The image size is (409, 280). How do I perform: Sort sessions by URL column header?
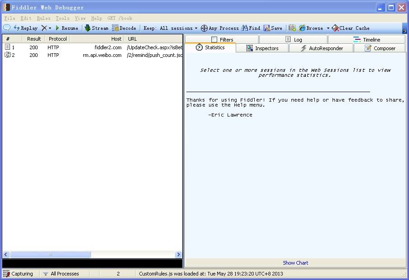(154, 39)
